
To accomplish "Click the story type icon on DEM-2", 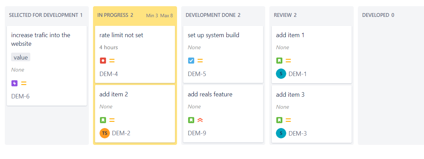I will click(103, 120).
